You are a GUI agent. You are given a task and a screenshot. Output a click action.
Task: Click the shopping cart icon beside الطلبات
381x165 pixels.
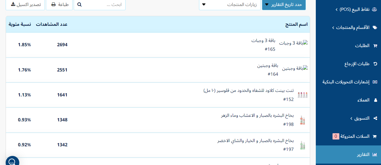coord(375,46)
